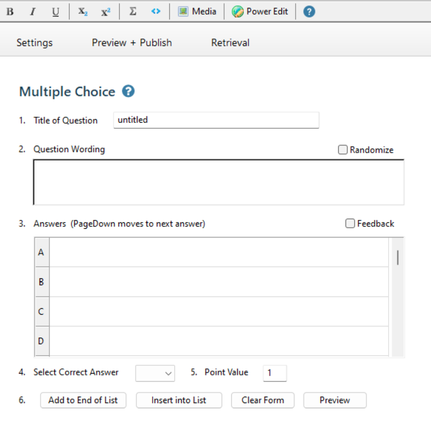
Task: Insert Media into the question
Action: point(197,11)
